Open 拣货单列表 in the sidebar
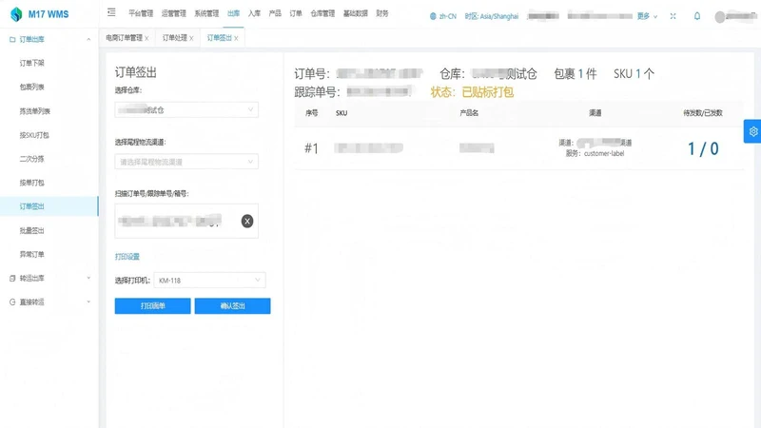The image size is (761, 428). pyautogui.click(x=35, y=111)
